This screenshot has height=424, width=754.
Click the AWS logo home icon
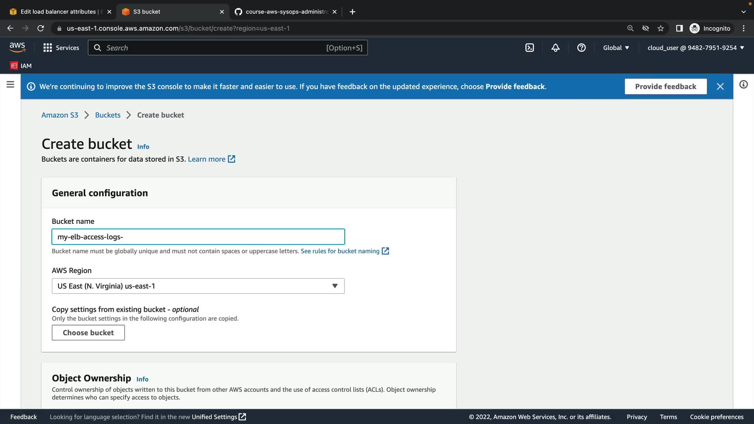[x=17, y=48]
